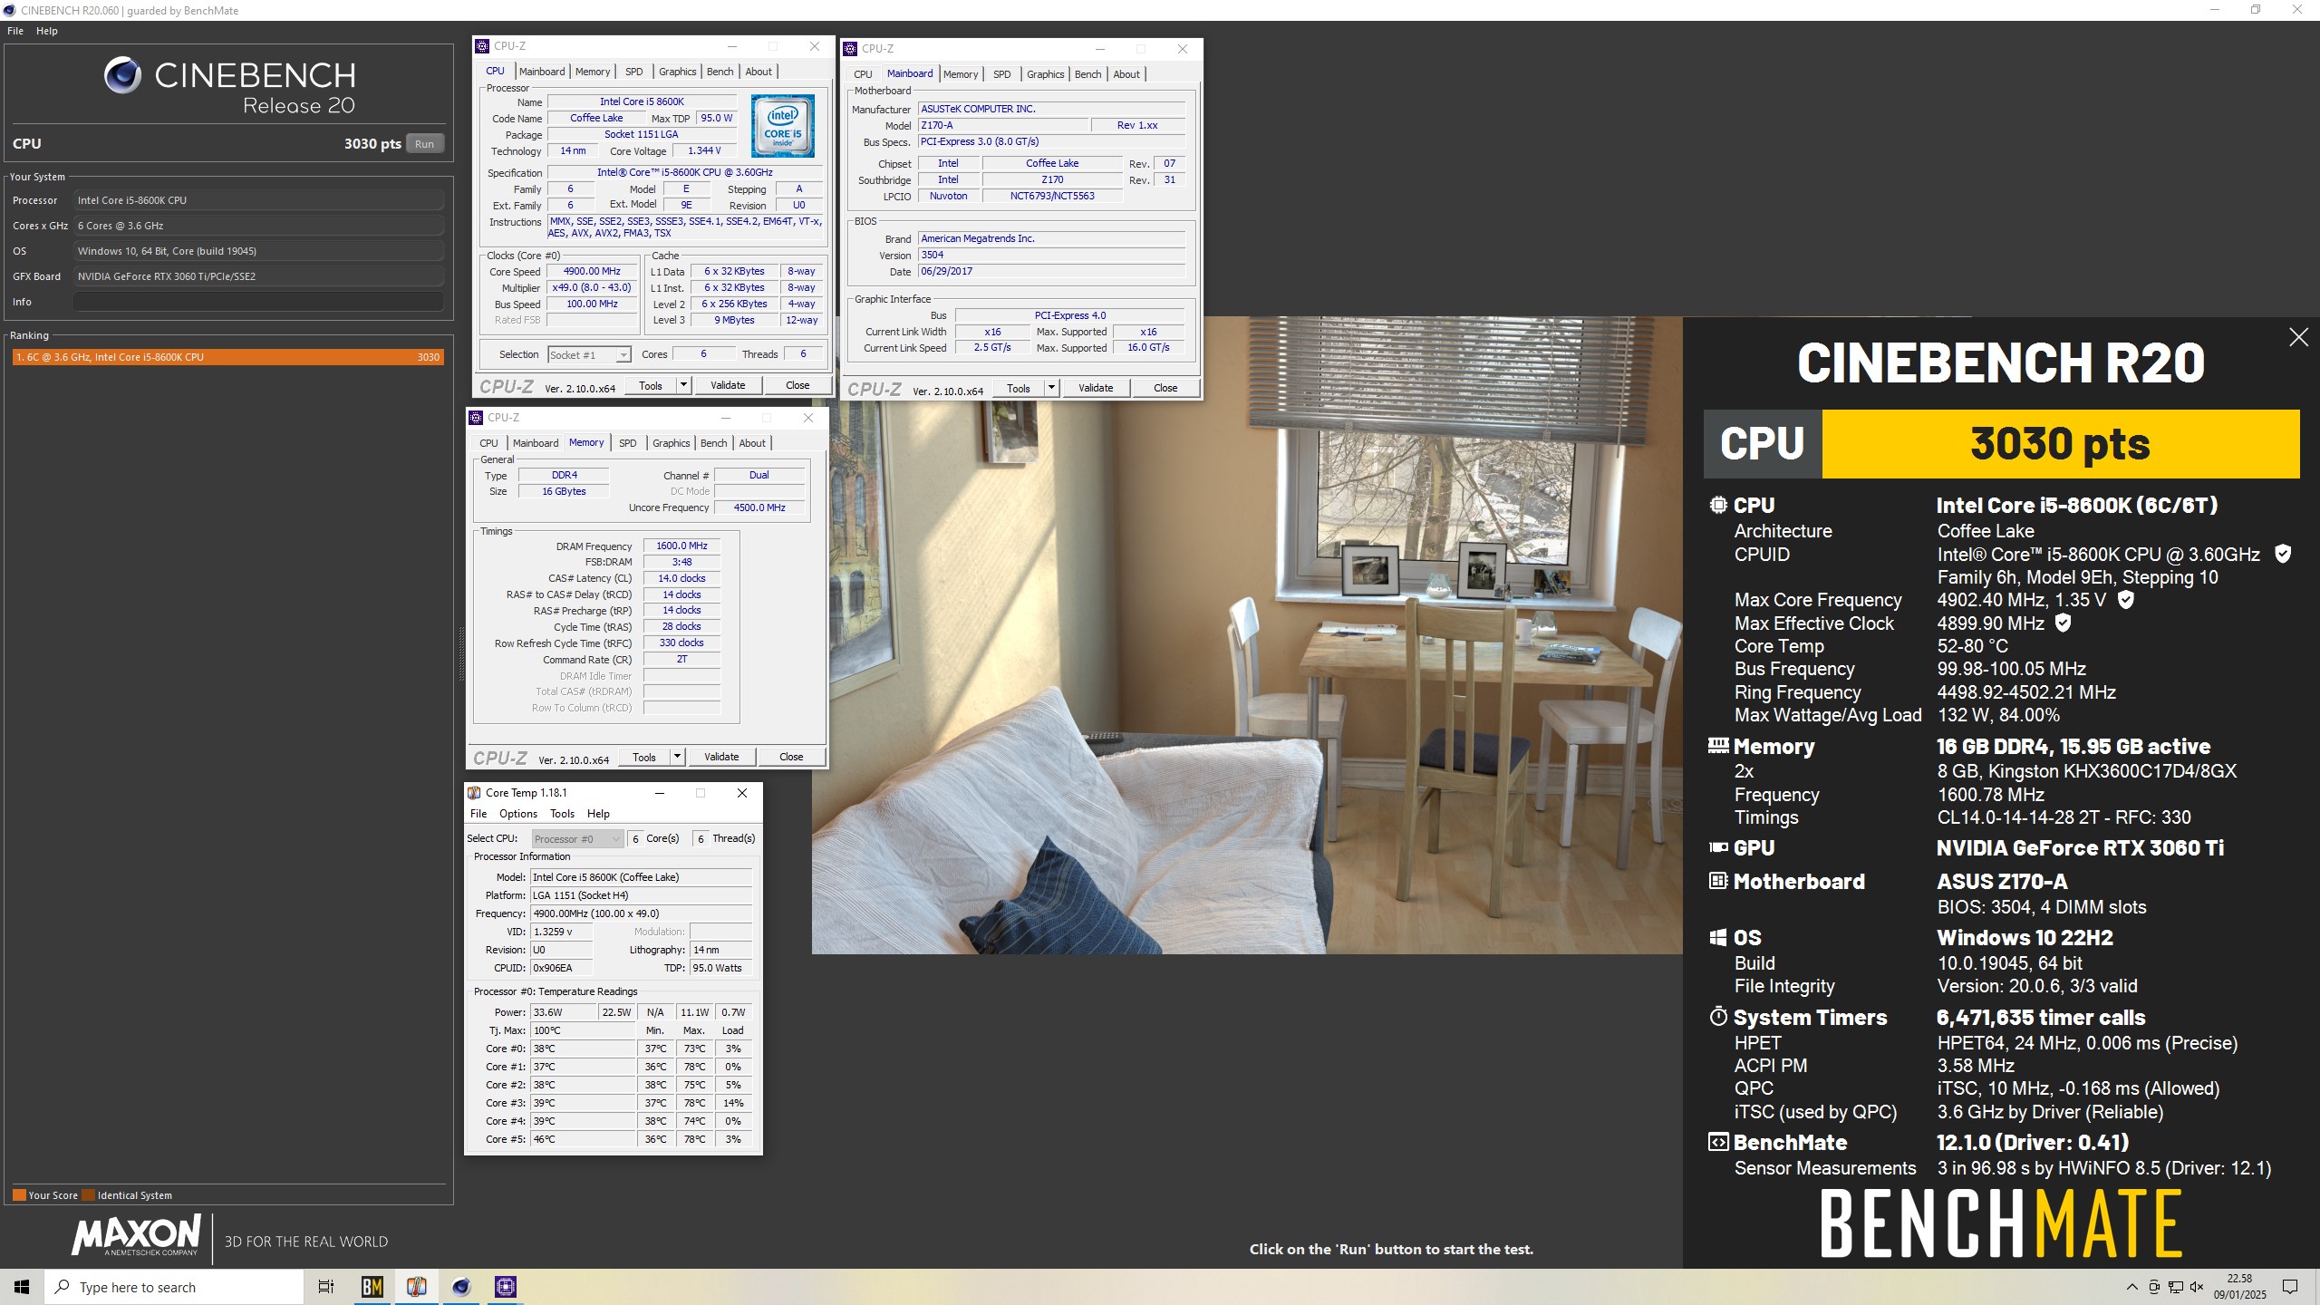
Task: Run the Cinebench CPU test
Action: click(x=424, y=144)
